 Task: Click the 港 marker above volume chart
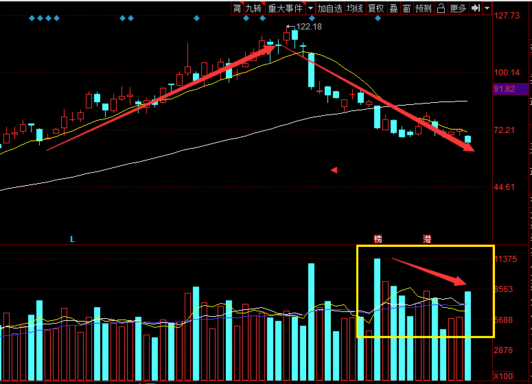click(x=427, y=239)
